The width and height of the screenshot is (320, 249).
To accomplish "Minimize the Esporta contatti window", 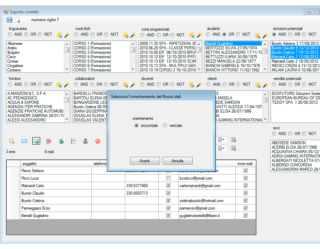I will [x=309, y=12].
